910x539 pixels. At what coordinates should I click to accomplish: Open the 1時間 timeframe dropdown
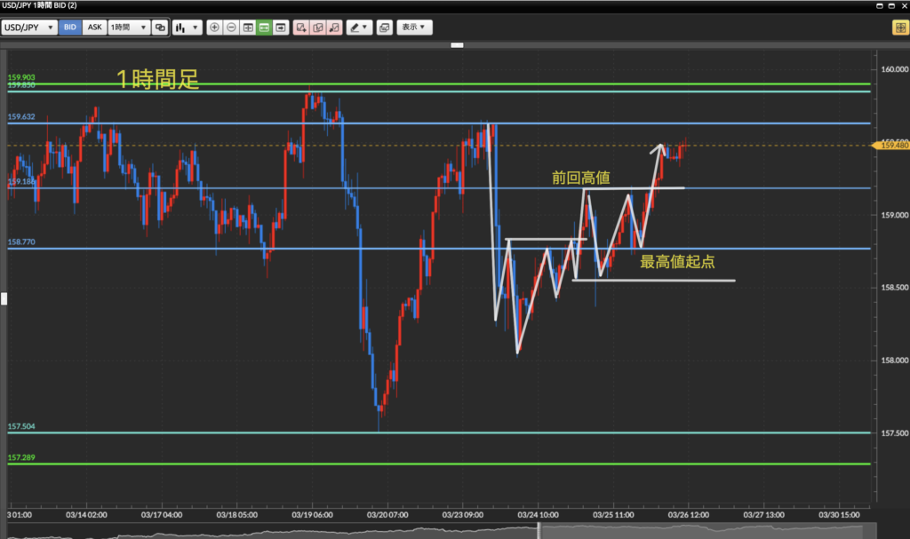(128, 28)
